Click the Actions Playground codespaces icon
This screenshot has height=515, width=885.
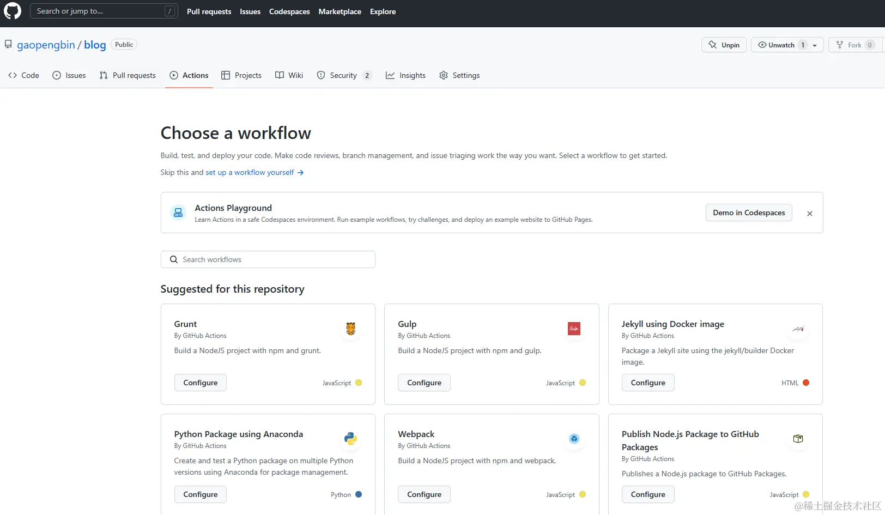[x=178, y=213]
